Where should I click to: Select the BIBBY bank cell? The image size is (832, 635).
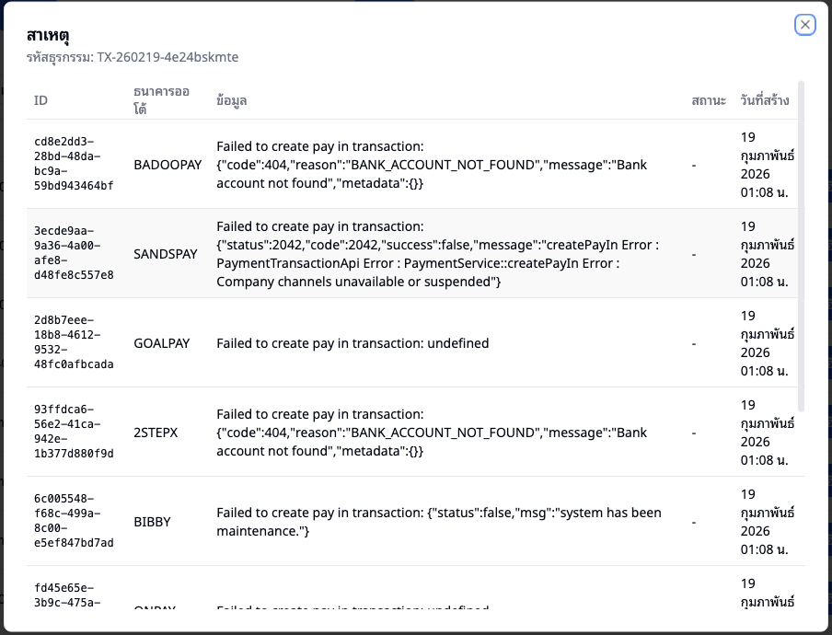point(152,522)
